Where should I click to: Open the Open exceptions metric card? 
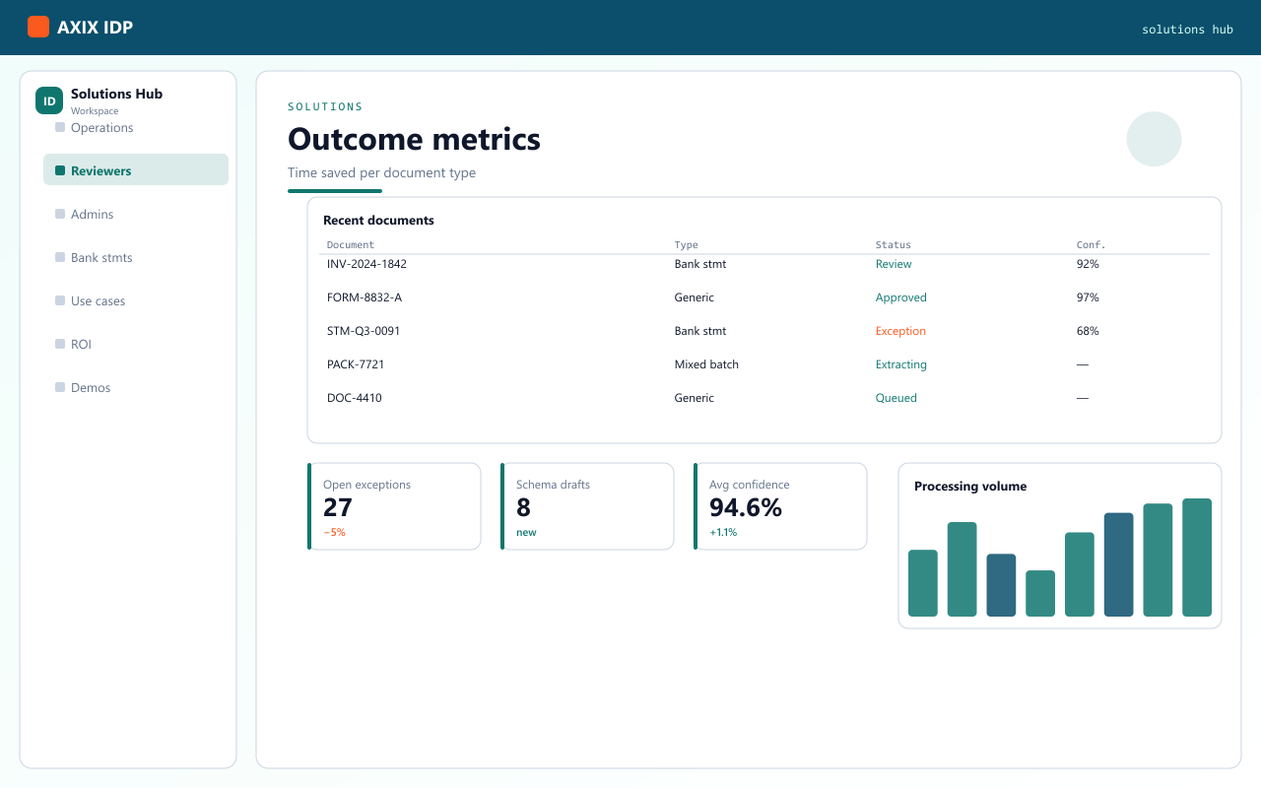[394, 506]
